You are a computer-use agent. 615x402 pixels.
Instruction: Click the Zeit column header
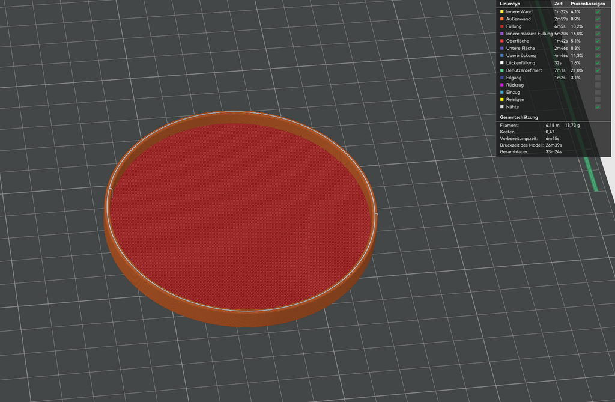coord(558,4)
